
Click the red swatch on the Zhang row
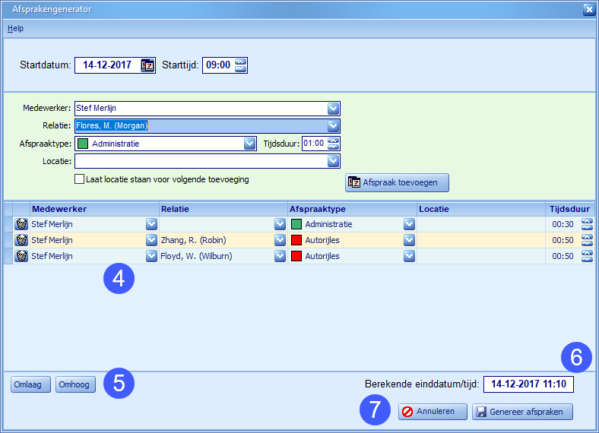[x=296, y=240]
